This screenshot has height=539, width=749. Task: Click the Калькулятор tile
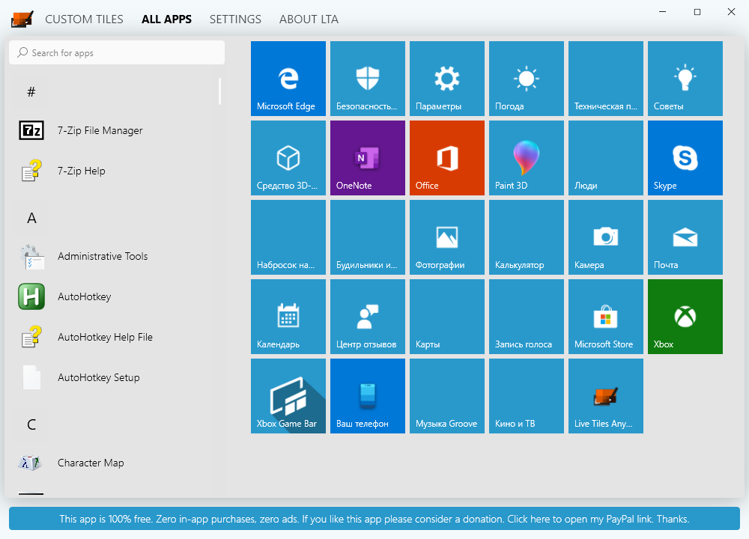point(527,237)
